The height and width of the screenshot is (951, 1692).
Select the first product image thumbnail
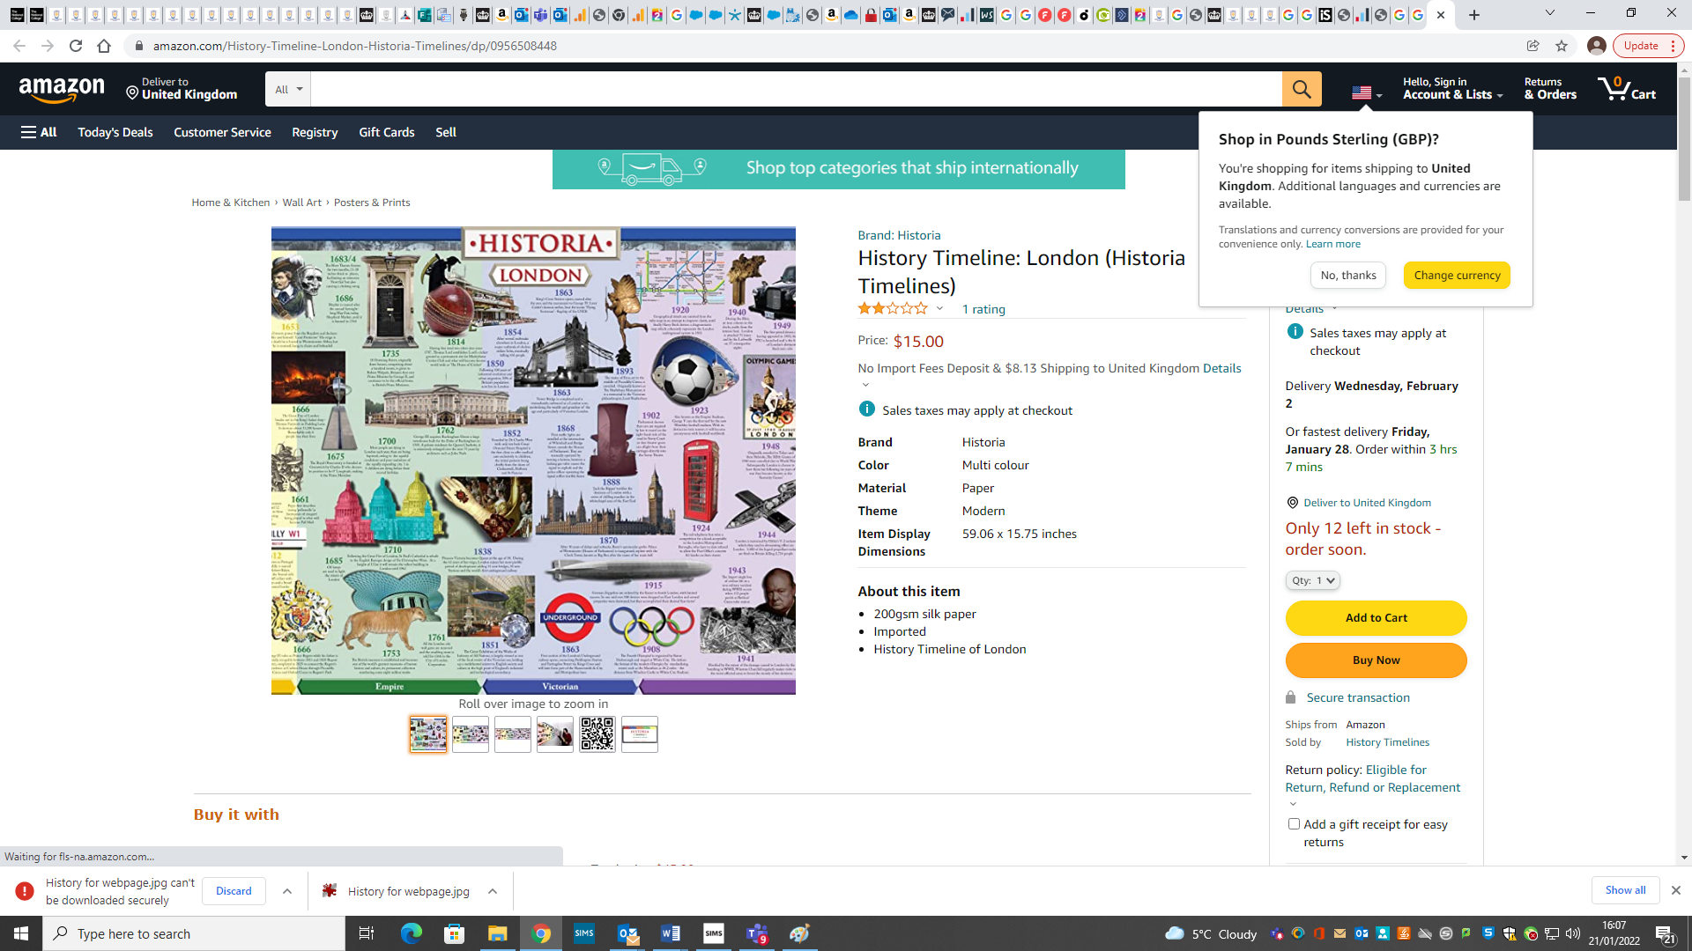(x=427, y=734)
